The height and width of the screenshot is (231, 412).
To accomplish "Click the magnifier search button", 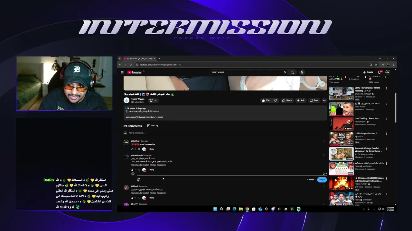I will 292,72.
